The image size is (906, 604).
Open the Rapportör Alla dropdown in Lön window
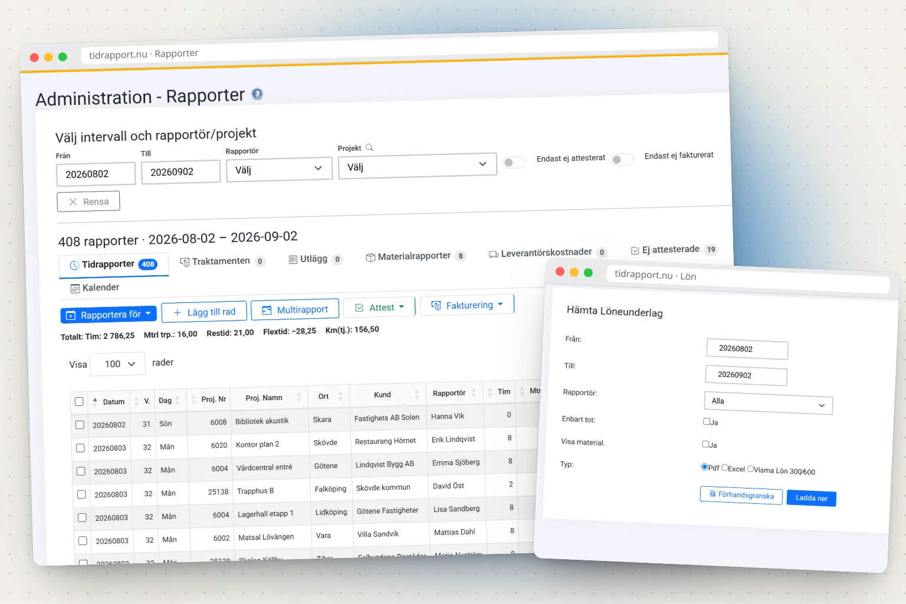(769, 403)
